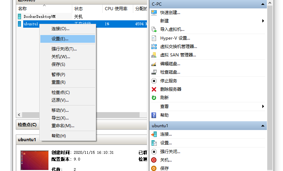Open 快速创建... in Actions pane
The image size is (283, 171).
tap(170, 13)
